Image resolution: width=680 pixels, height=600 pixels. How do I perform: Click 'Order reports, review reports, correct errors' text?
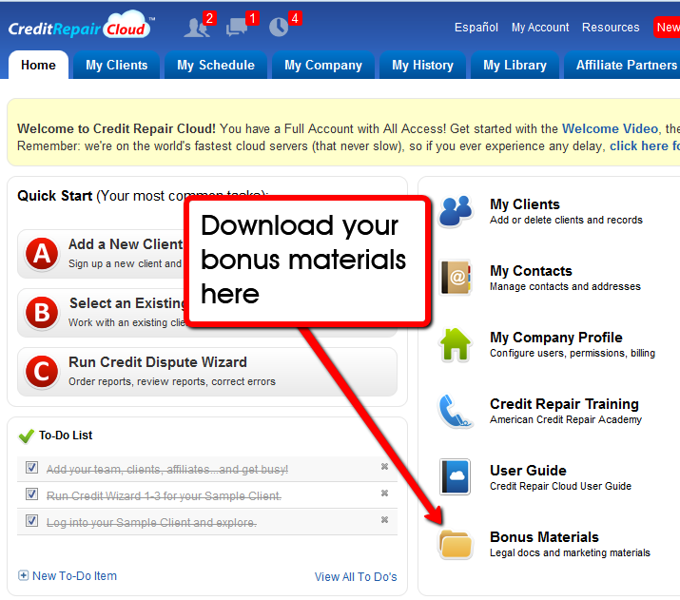172,381
